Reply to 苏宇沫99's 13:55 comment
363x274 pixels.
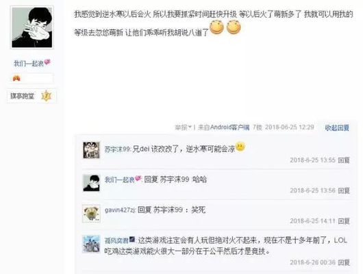tap(344, 160)
